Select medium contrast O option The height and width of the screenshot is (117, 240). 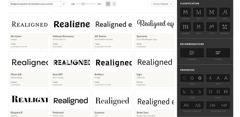pos(218,92)
